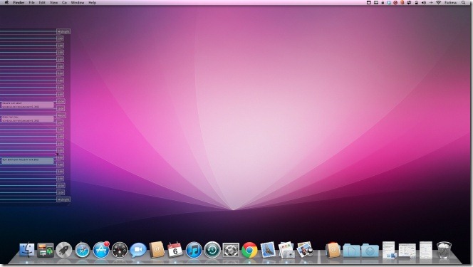The width and height of the screenshot is (473, 267).
Task: Click the 3:00 AM hour label
Action: [60, 53]
